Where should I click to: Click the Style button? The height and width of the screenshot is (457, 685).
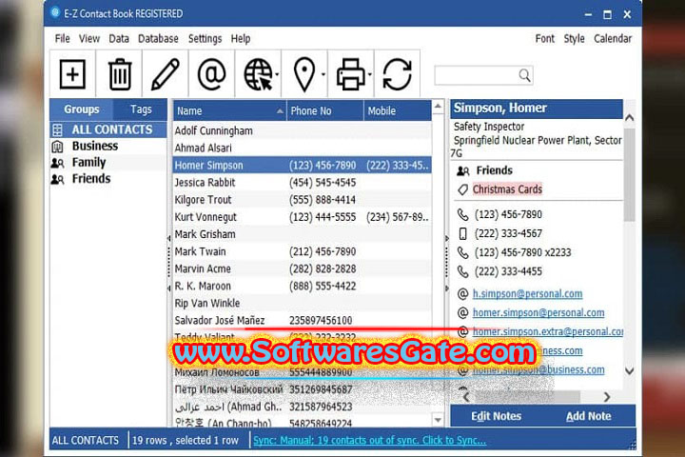click(x=574, y=39)
